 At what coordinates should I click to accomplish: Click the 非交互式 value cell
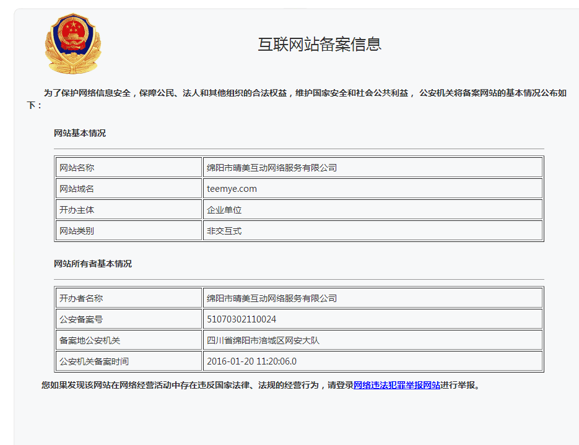pyautogui.click(x=373, y=231)
